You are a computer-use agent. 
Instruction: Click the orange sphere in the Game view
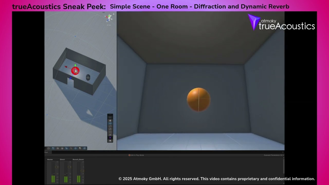(x=198, y=100)
